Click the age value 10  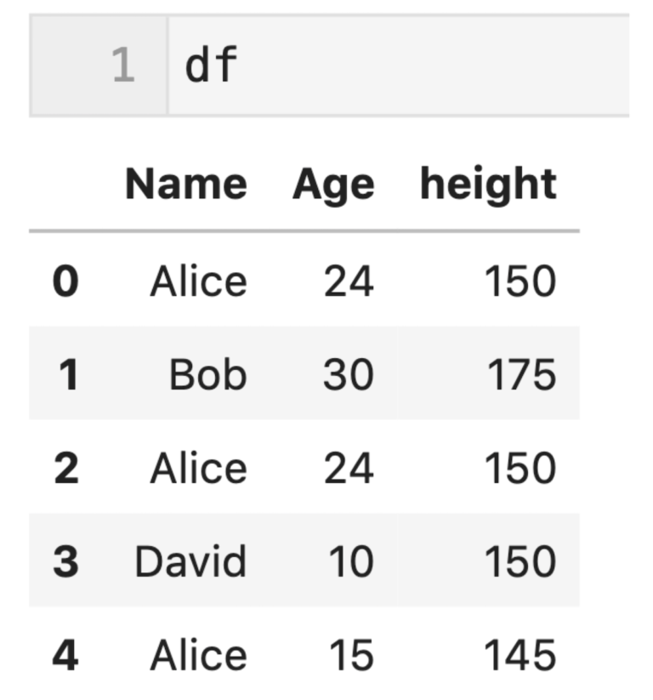(x=351, y=561)
